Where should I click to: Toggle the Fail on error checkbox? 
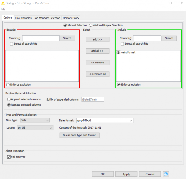pyautogui.click(x=9, y=157)
